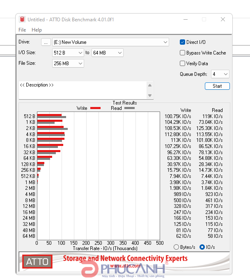Image resolution: width=250 pixels, height=280 pixels.
Task: Click the red Write legend swatch
Action: (96, 108)
